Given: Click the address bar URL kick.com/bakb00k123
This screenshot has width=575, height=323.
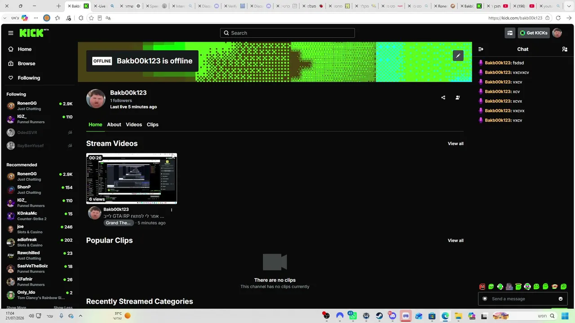Looking at the screenshot, I should (515, 18).
